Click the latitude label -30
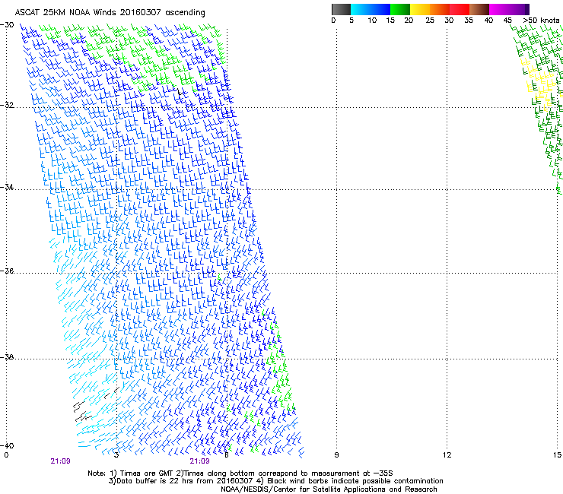Screen dimensions: 563x494 coord(7,25)
